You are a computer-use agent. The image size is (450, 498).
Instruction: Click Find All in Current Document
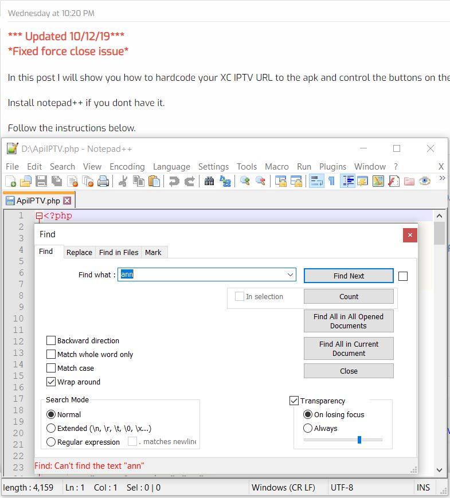349,348
